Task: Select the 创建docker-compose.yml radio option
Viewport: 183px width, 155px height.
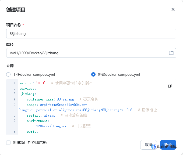Action: pyautogui.click(x=93, y=74)
